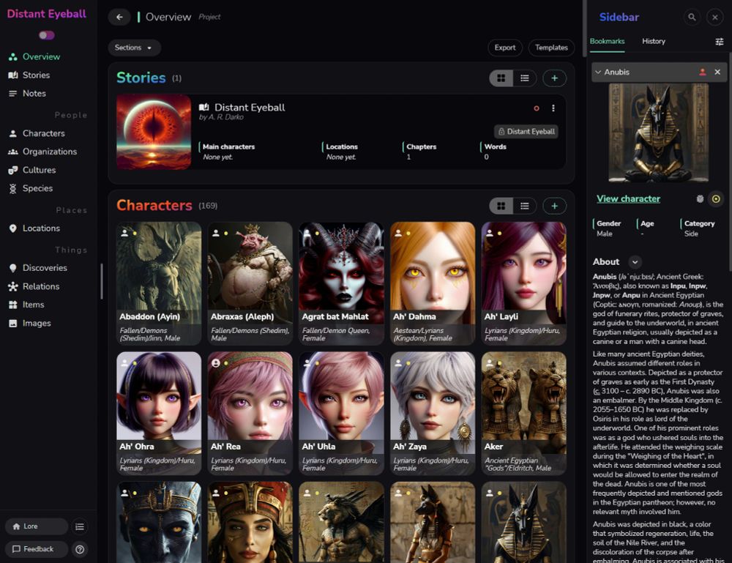Toggle the theme switch under Distant Eyeball logo
Viewport: 732px width, 563px height.
47,35
